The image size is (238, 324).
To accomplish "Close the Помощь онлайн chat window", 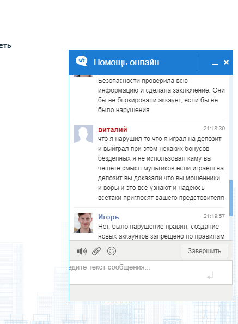I will click(226, 62).
